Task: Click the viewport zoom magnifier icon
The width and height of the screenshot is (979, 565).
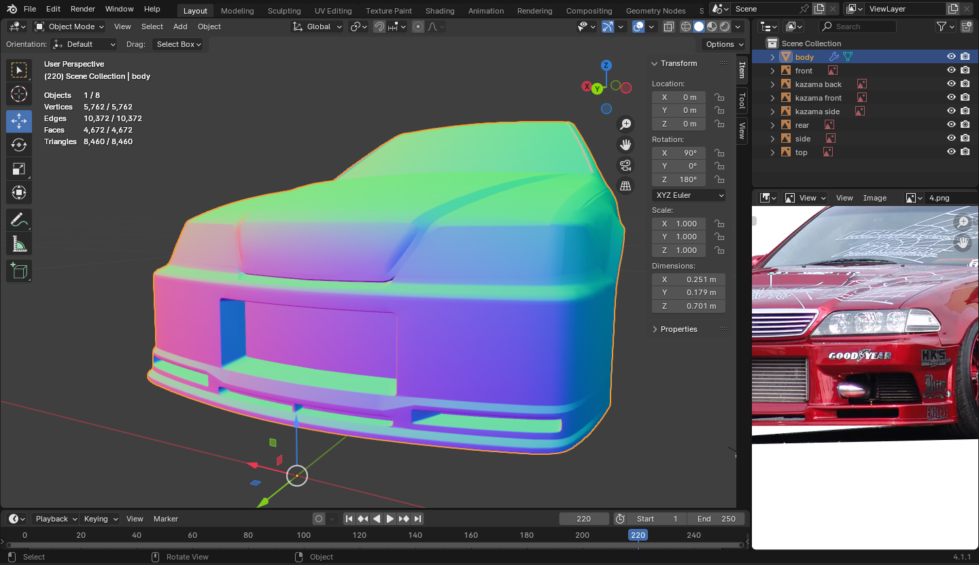Action: (625, 124)
